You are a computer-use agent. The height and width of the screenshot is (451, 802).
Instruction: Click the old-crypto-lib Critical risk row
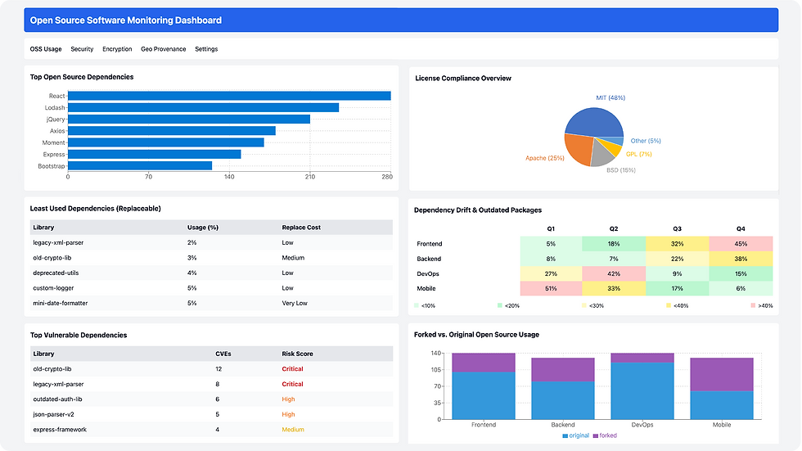pyautogui.click(x=211, y=368)
